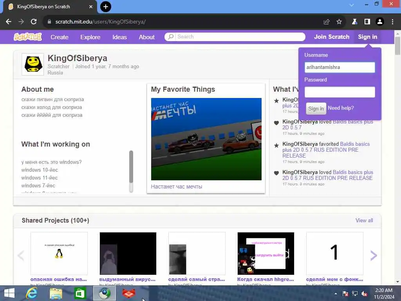This screenshot has width=401, height=301.
Task: Bookmark this page with star icon
Action: click(339, 22)
